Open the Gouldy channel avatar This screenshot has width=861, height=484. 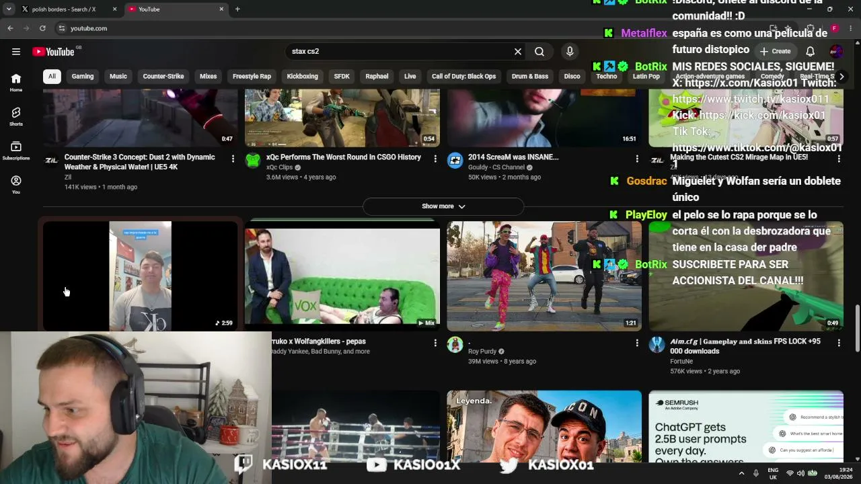coord(455,160)
